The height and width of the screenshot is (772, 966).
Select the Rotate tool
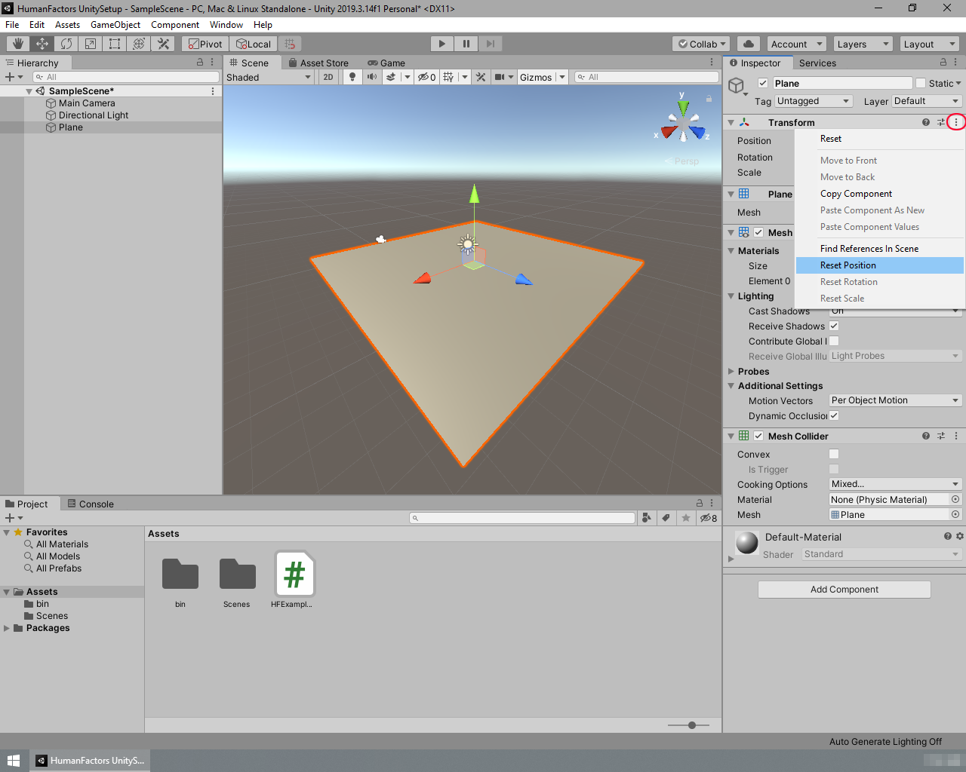pos(66,44)
